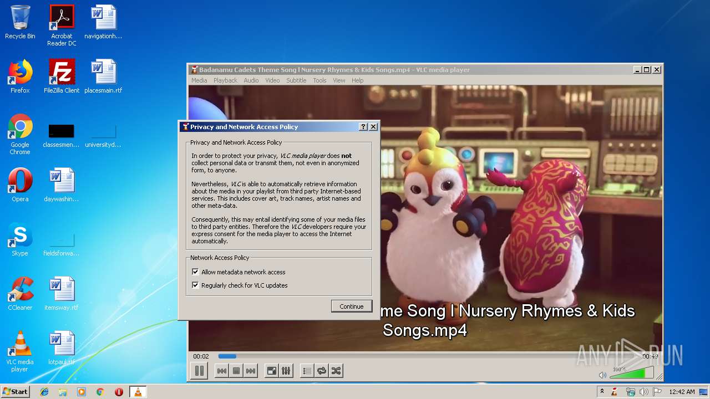Click elapsed time 00:02 label
Viewport: 710px width, 399px height.
201,356
